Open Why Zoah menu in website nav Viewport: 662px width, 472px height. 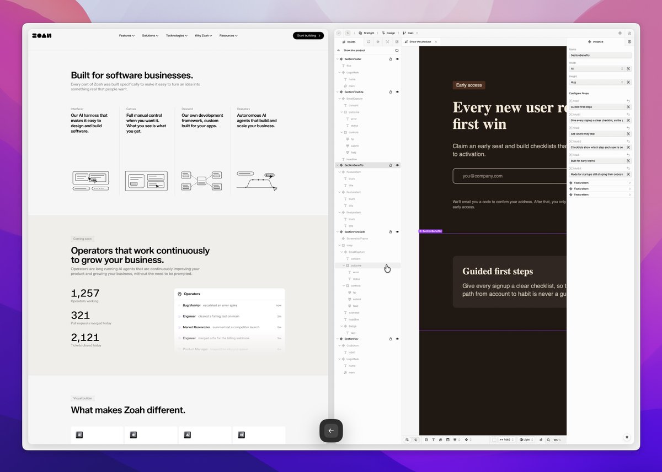(203, 36)
